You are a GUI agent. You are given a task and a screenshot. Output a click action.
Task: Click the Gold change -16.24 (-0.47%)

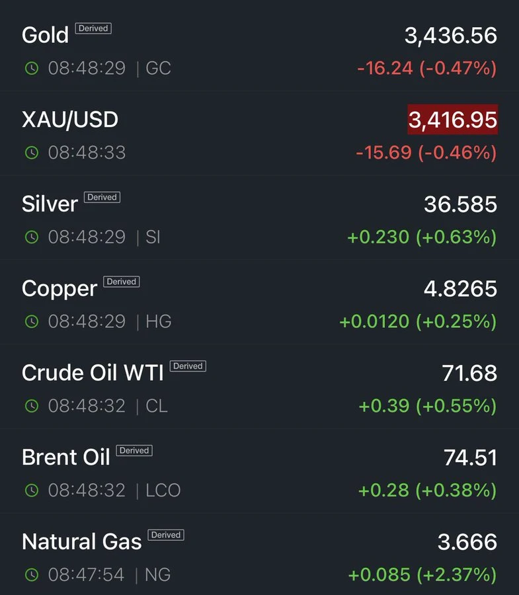pos(427,68)
